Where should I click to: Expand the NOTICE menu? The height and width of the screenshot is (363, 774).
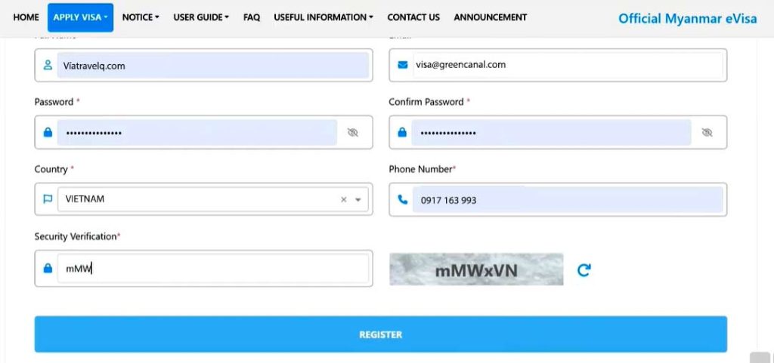[141, 17]
